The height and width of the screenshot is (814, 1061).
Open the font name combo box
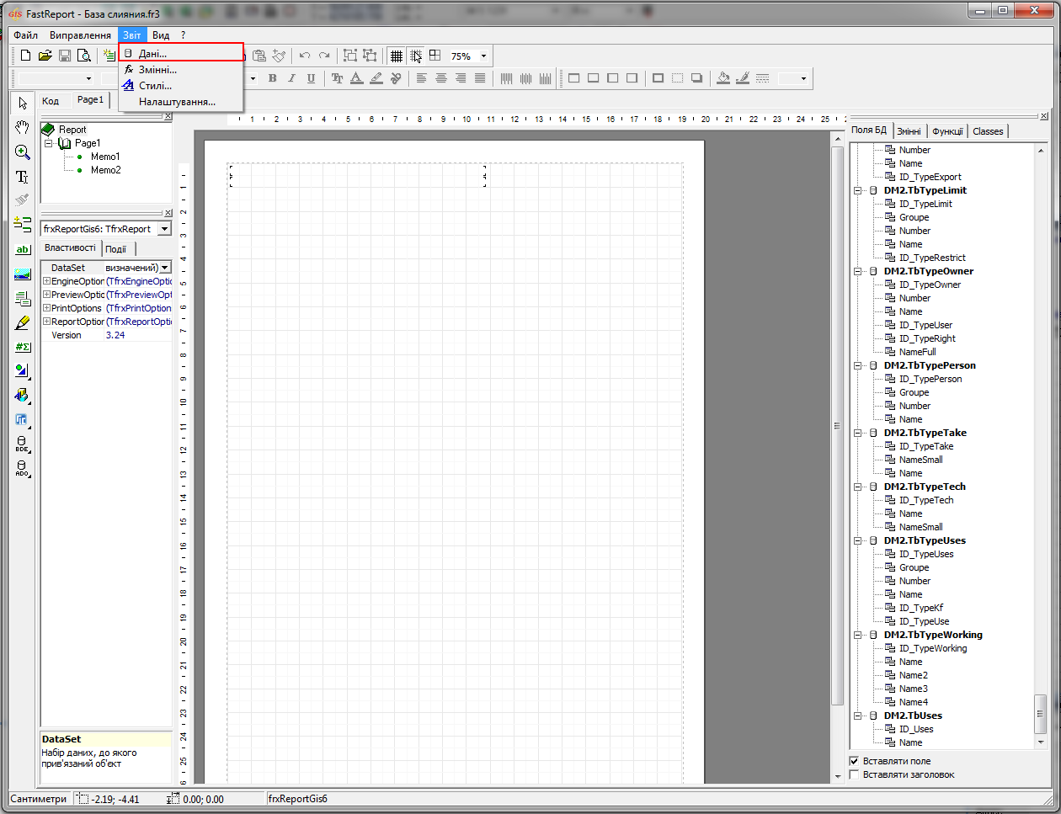[56, 78]
